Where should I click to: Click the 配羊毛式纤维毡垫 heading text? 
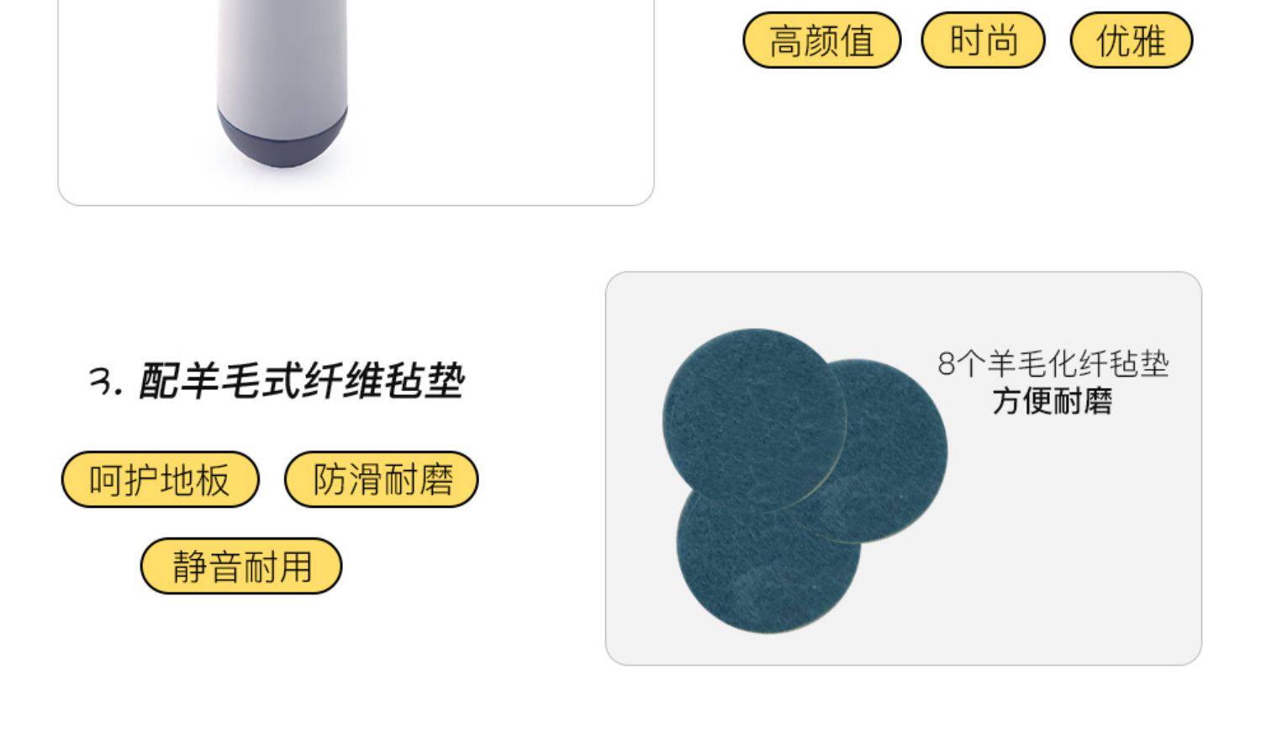pyautogui.click(x=301, y=381)
